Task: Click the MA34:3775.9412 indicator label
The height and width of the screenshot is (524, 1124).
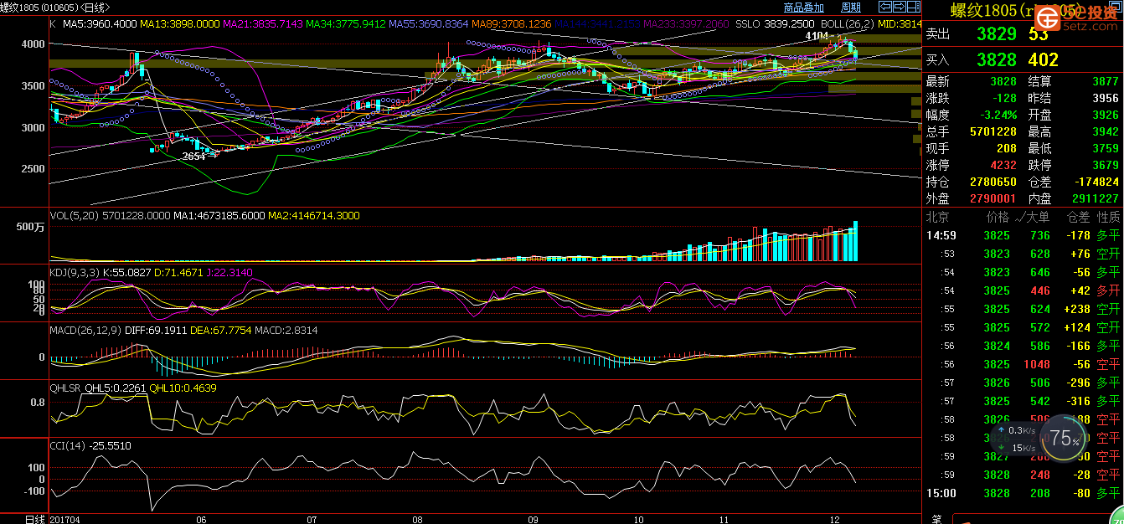Action: (345, 24)
